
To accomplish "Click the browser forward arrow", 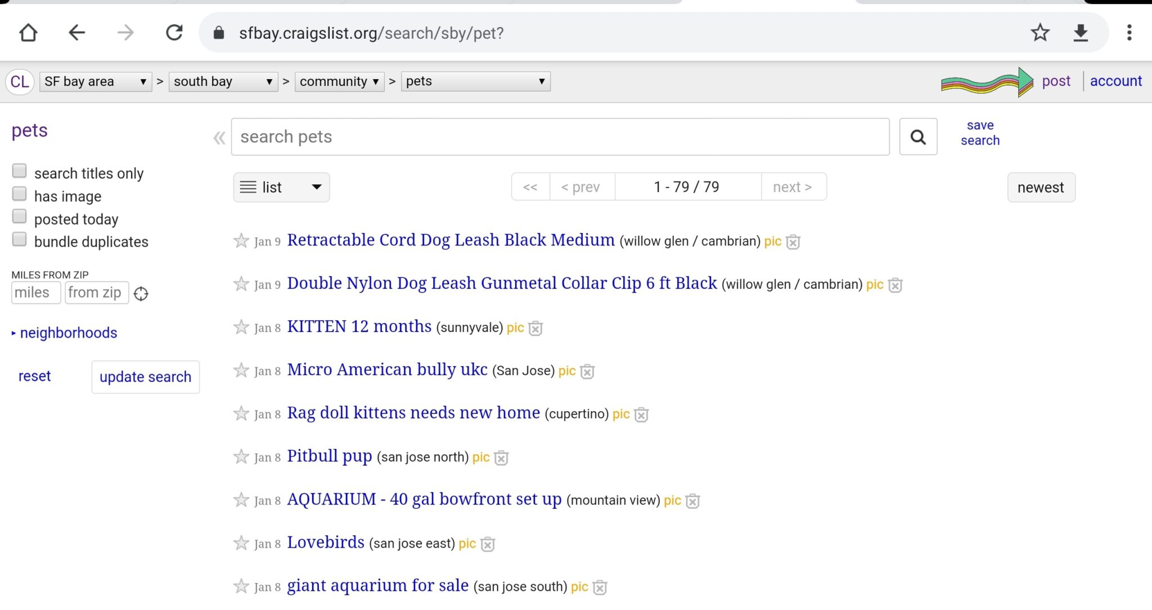I will coord(125,33).
